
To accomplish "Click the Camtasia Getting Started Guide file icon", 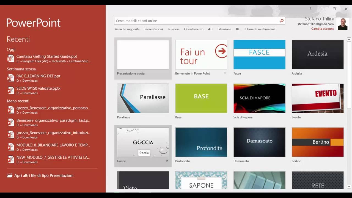I will click(10, 58).
